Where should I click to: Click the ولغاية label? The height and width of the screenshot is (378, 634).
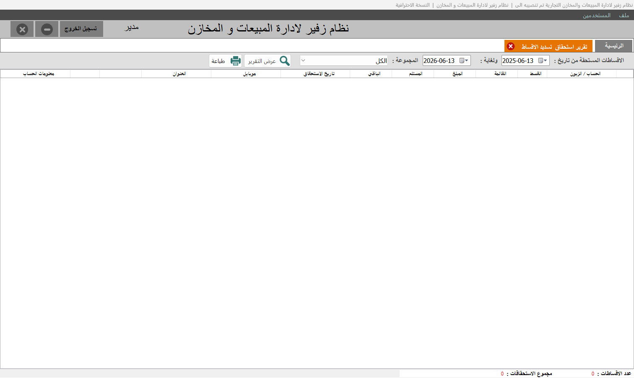(489, 60)
